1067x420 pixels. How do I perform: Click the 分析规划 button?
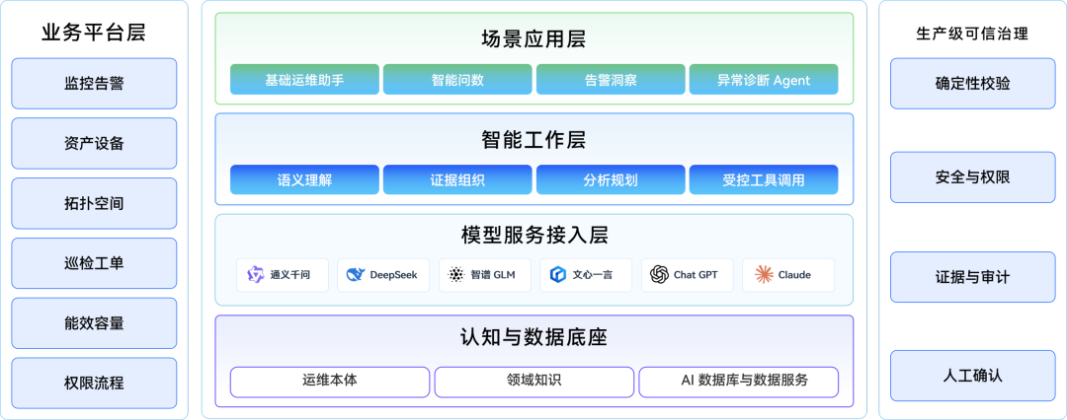[x=611, y=179]
